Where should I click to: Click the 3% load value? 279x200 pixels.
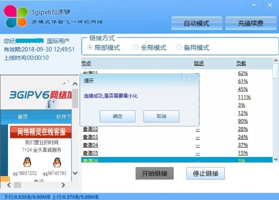(241, 105)
